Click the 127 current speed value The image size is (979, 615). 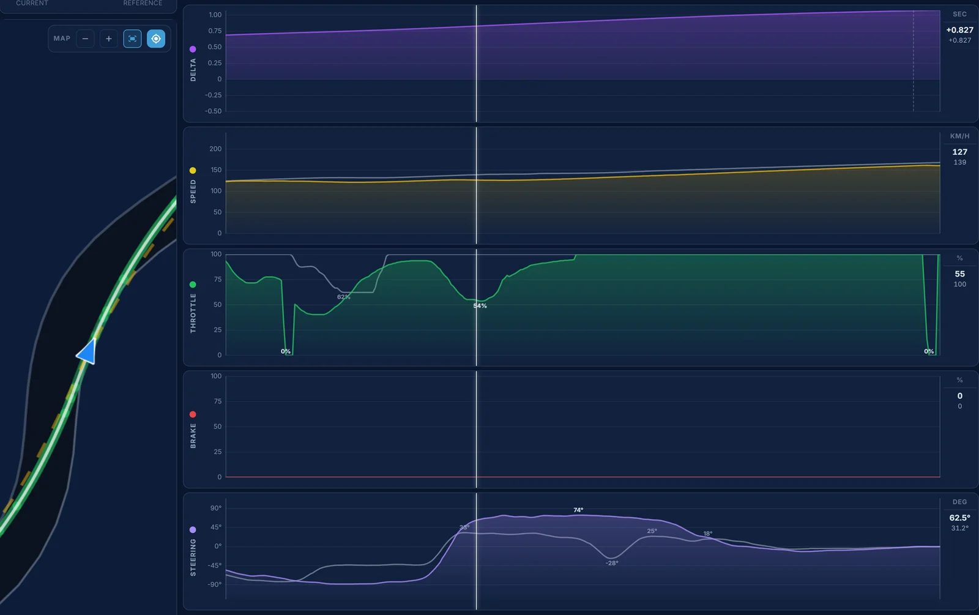[x=959, y=152]
